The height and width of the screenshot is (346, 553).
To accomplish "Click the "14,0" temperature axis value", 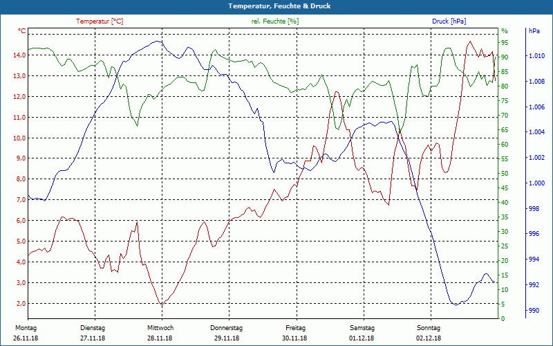I will (19, 55).
